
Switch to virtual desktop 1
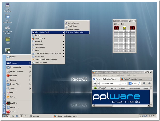[x=21, y=116]
